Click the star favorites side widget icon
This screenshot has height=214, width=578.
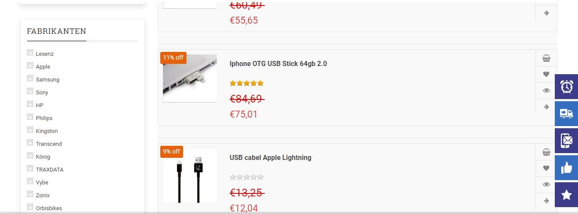point(566,195)
